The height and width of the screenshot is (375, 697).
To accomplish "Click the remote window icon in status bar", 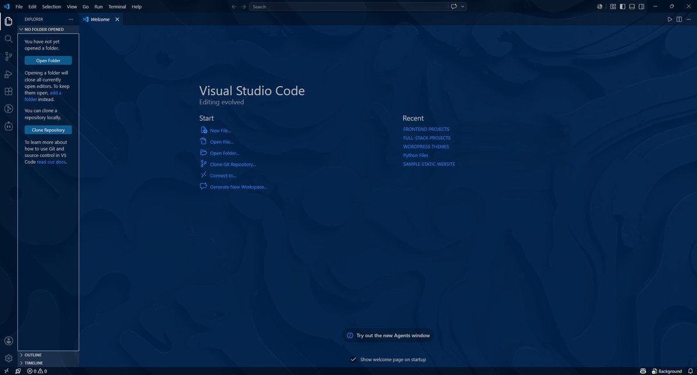I will (6, 371).
